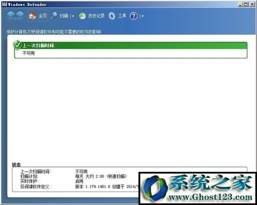The height and width of the screenshot is (205, 257).
Task: Click the house icon for Home
Action: 32,16
